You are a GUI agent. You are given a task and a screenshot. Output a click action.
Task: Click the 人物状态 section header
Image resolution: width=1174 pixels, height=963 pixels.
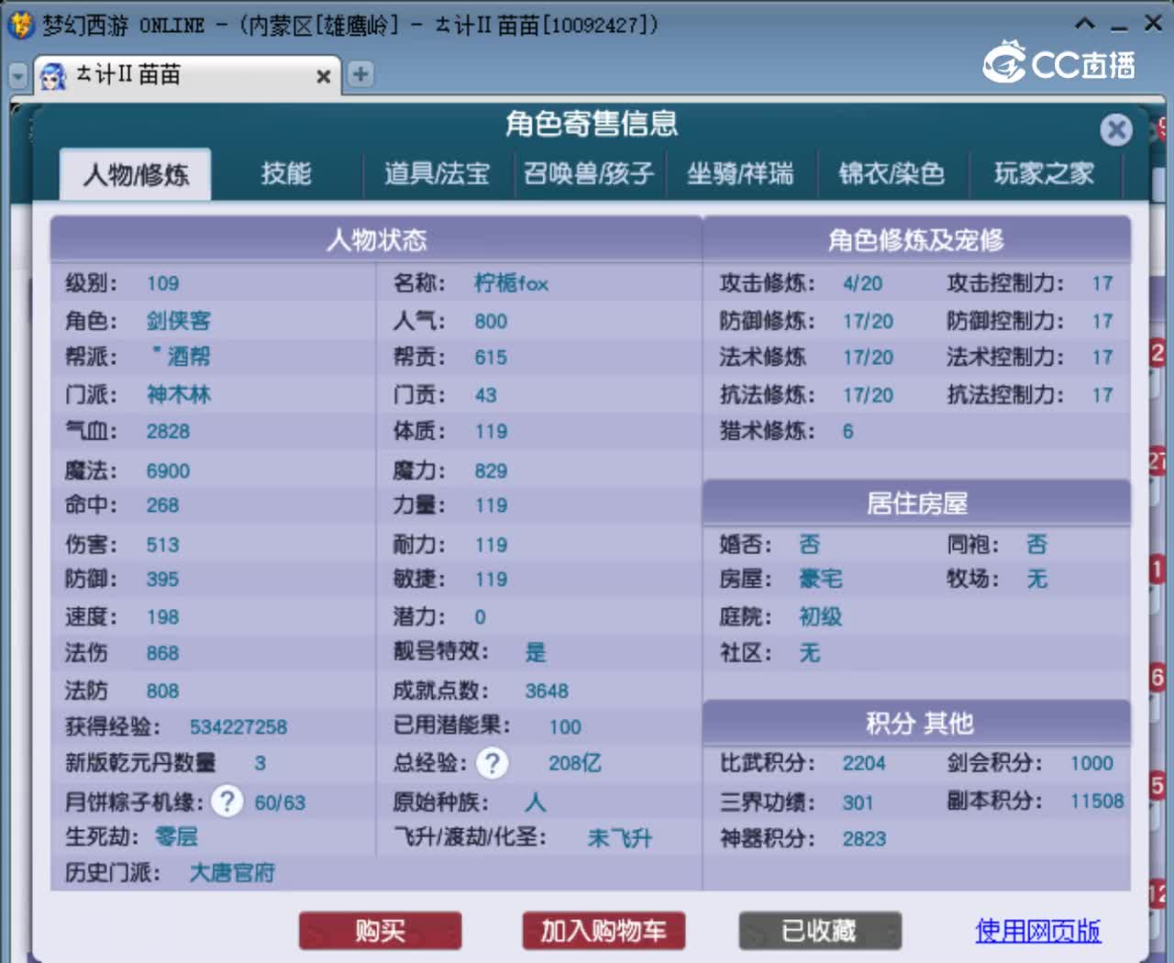377,240
